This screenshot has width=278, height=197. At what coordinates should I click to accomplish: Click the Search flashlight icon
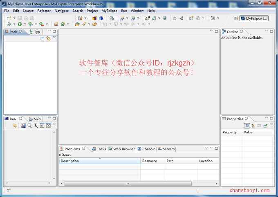(84, 24)
